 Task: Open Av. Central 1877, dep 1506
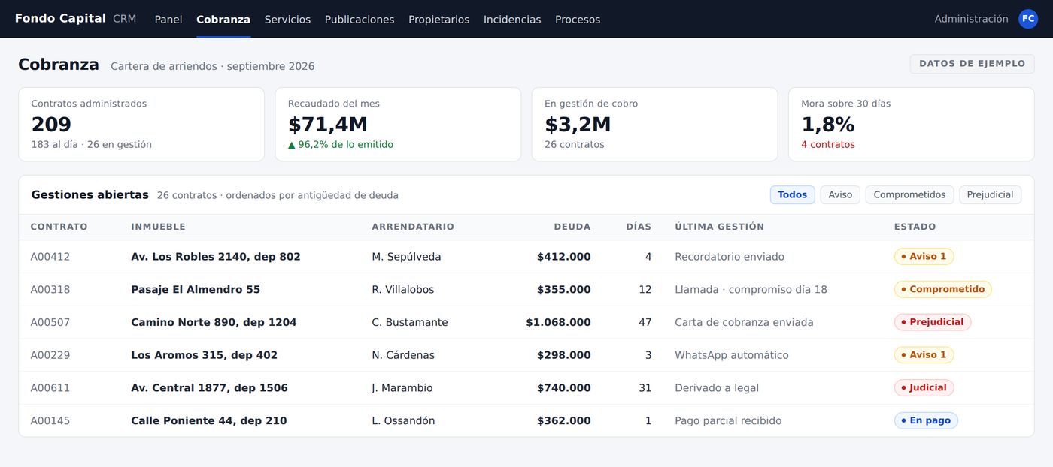point(209,388)
